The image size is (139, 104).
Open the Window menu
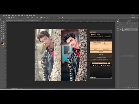[x=30, y=15]
